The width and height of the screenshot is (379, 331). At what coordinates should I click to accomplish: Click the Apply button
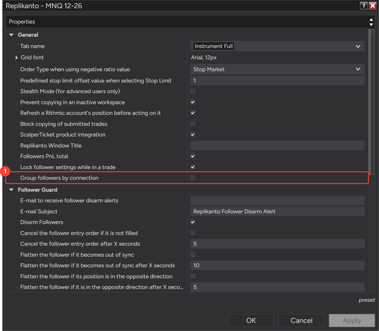point(352,320)
